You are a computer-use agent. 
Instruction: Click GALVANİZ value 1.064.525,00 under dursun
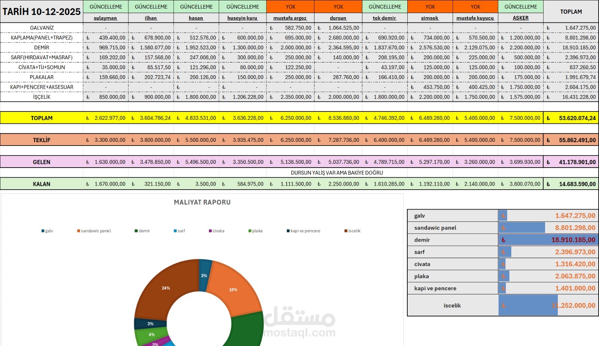point(338,28)
